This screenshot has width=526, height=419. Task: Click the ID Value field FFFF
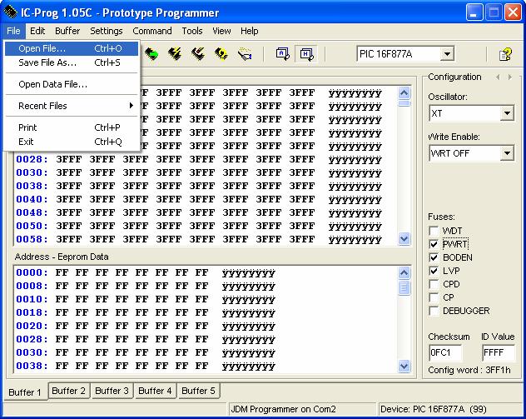pyautogui.click(x=499, y=352)
